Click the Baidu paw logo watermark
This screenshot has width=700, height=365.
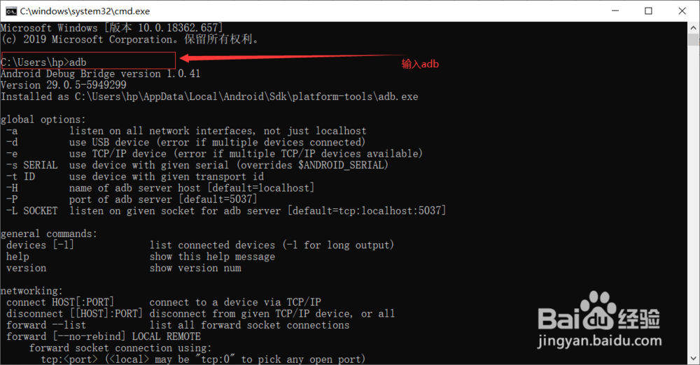point(597,310)
